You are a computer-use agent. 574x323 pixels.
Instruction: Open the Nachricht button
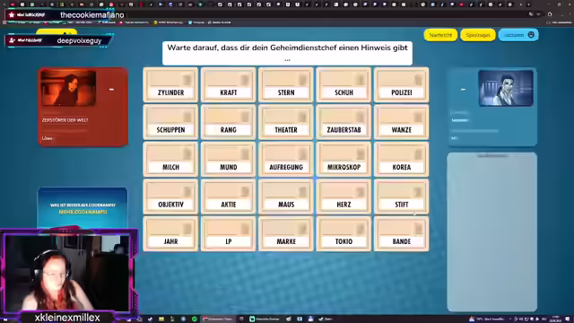coord(440,35)
